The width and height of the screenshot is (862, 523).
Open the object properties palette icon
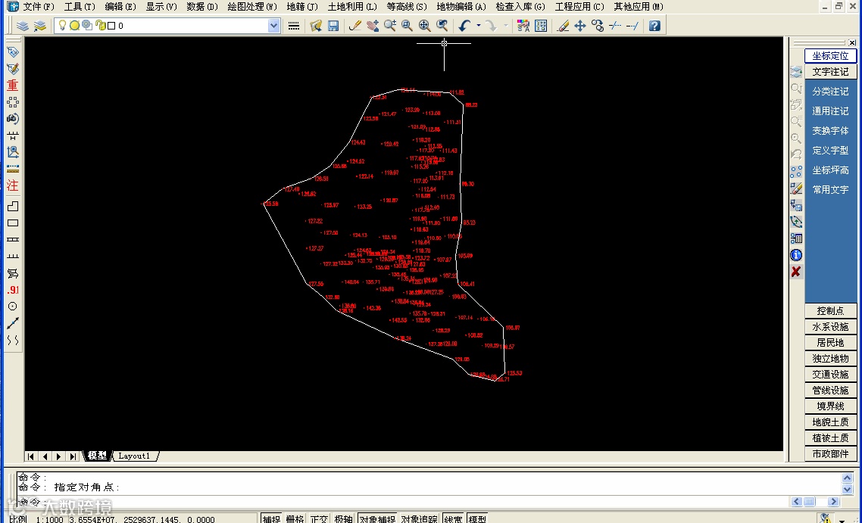[x=523, y=26]
